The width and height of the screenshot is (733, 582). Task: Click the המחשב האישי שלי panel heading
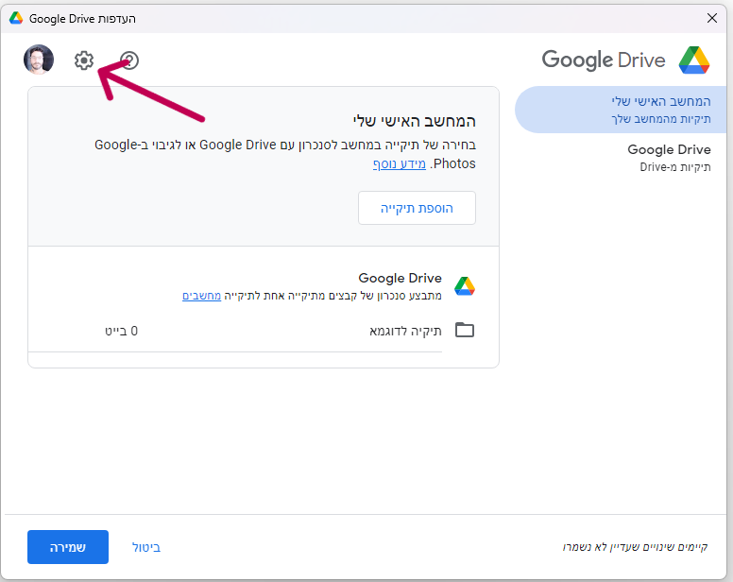[x=414, y=121]
